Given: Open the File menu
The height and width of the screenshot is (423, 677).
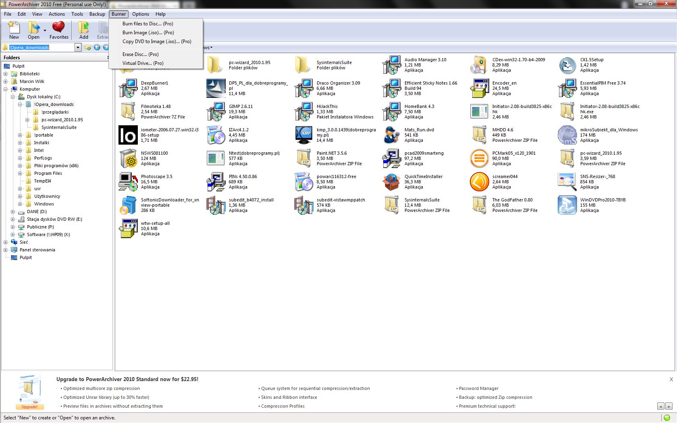Looking at the screenshot, I should pos(8,14).
